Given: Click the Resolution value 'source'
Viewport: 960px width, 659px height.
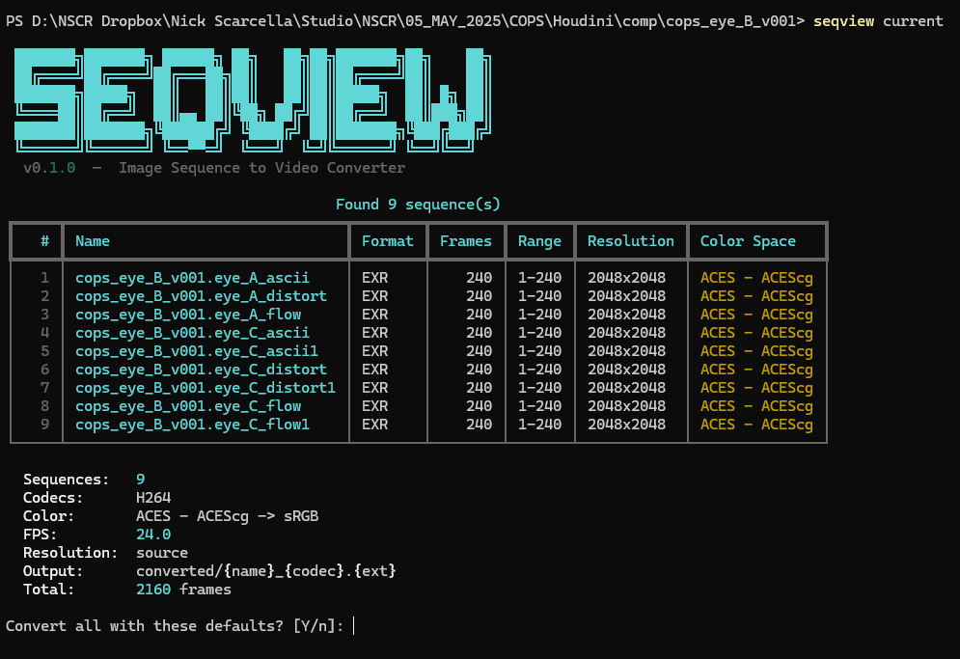Looking at the screenshot, I should click(x=162, y=553).
